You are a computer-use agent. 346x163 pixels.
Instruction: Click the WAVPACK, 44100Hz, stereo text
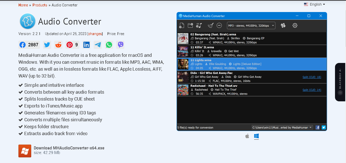click(x=230, y=94)
